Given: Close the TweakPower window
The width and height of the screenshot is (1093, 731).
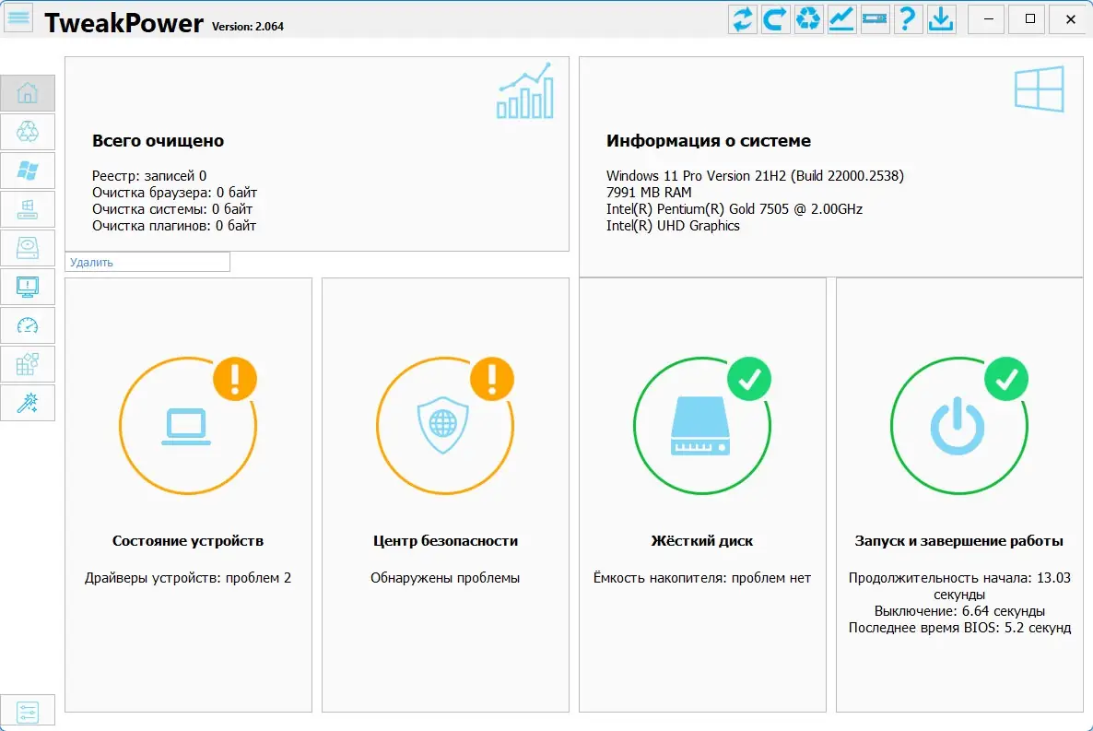Looking at the screenshot, I should tap(1071, 18).
